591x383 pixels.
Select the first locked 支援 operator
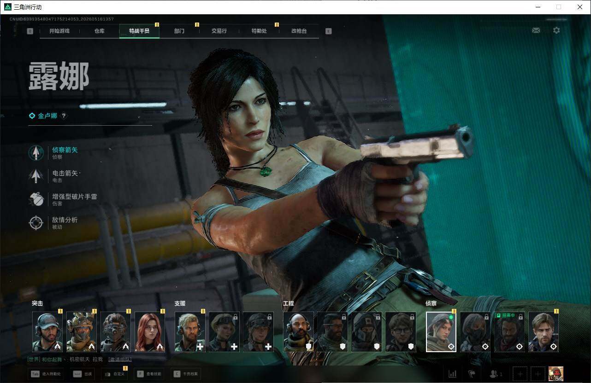pyautogui.click(x=224, y=332)
